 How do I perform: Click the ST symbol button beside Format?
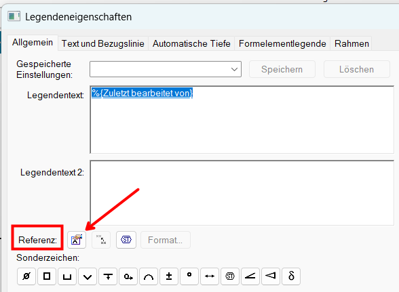(x=126, y=240)
